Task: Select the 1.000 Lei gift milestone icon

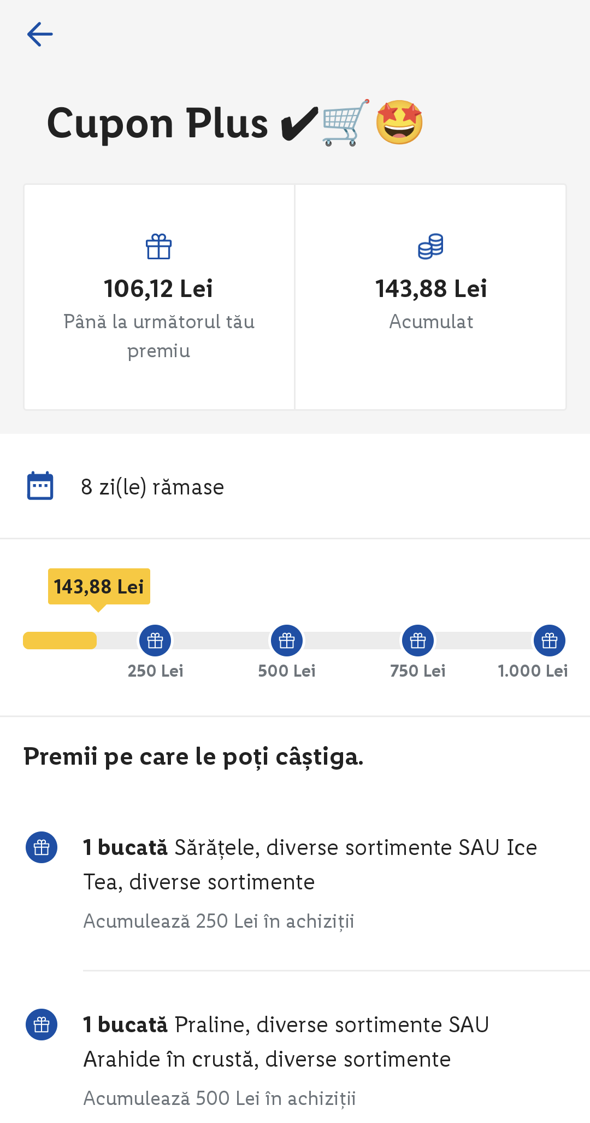Action: (x=550, y=641)
